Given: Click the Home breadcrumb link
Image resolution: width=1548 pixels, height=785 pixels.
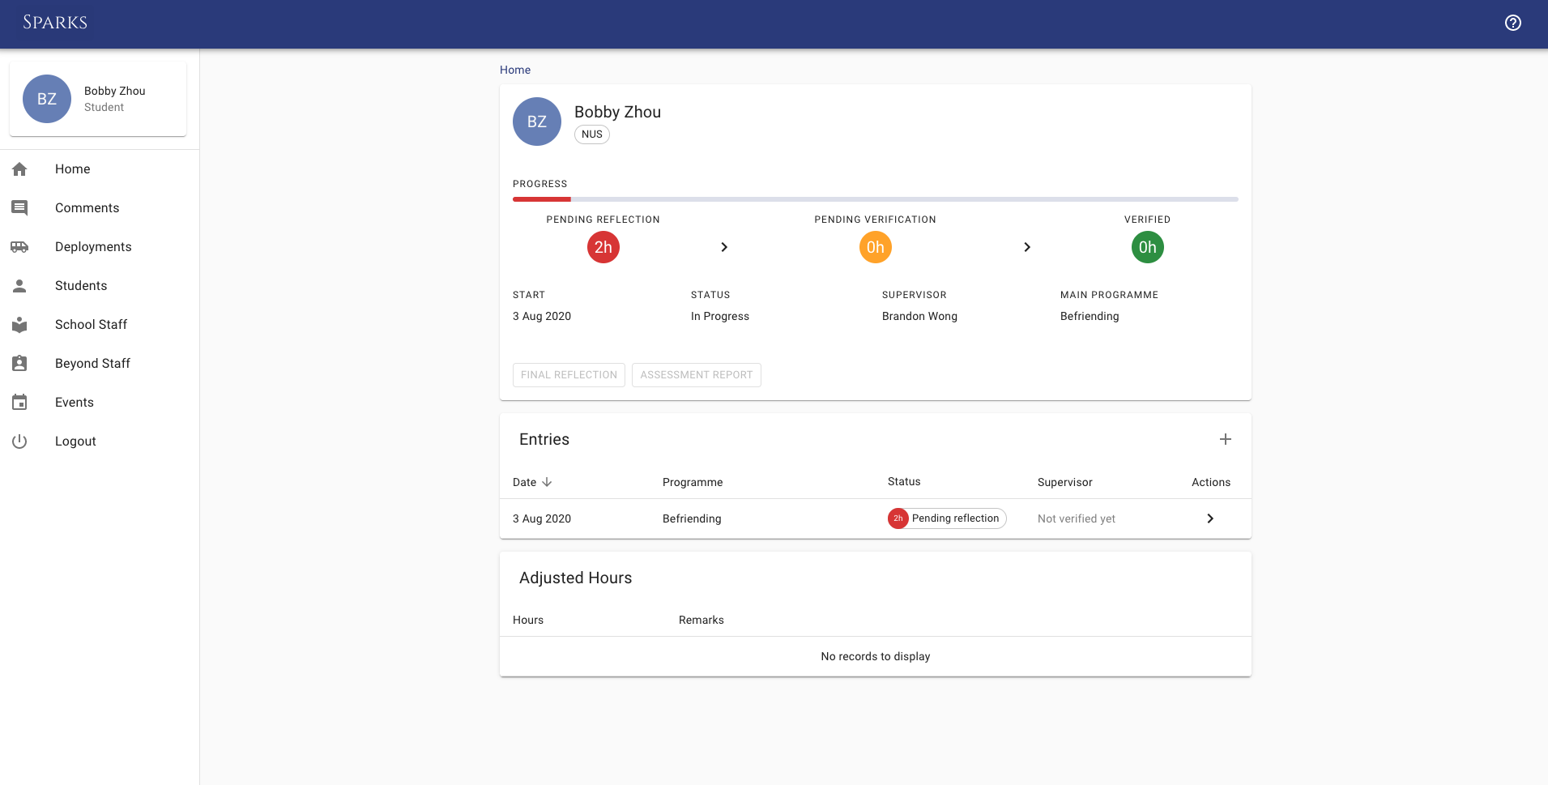Looking at the screenshot, I should click(x=515, y=70).
